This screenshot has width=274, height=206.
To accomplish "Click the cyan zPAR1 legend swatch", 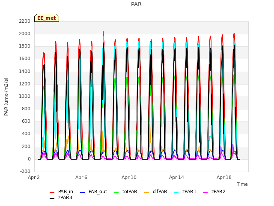I will pos(176,192).
